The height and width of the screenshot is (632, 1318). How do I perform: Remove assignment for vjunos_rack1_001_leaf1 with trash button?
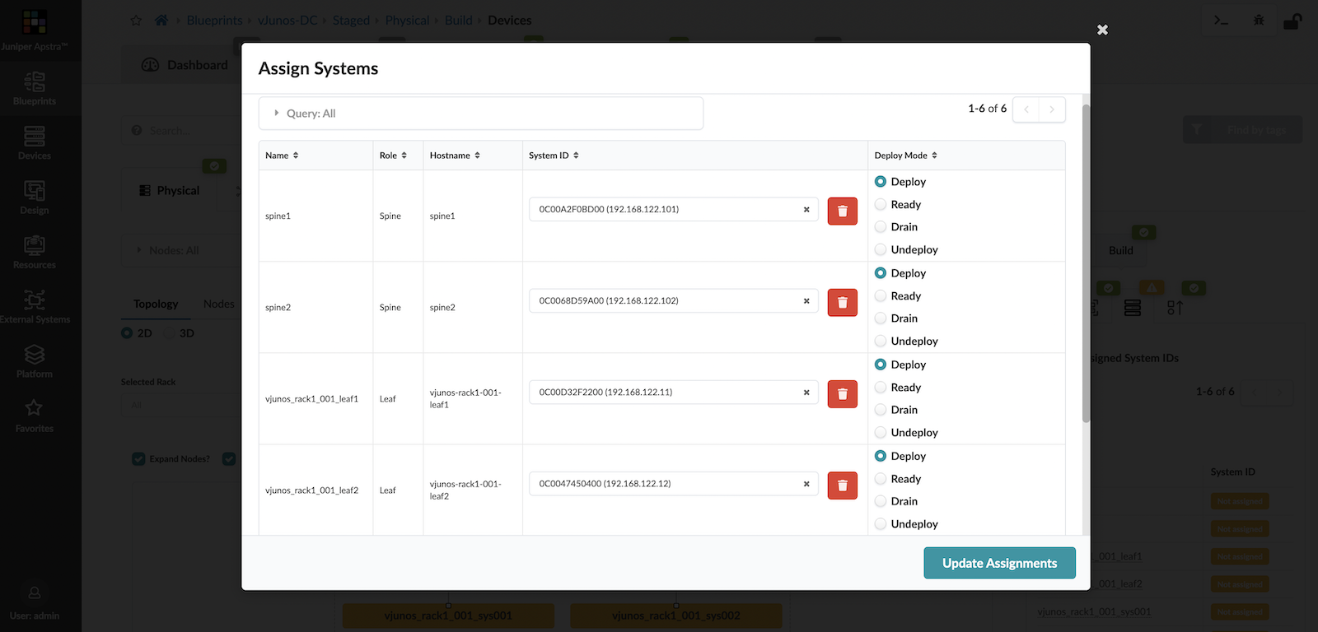pos(842,394)
